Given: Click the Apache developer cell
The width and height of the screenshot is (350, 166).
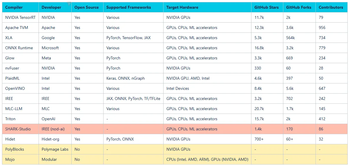Looking at the screenshot, I should (x=55, y=28).
